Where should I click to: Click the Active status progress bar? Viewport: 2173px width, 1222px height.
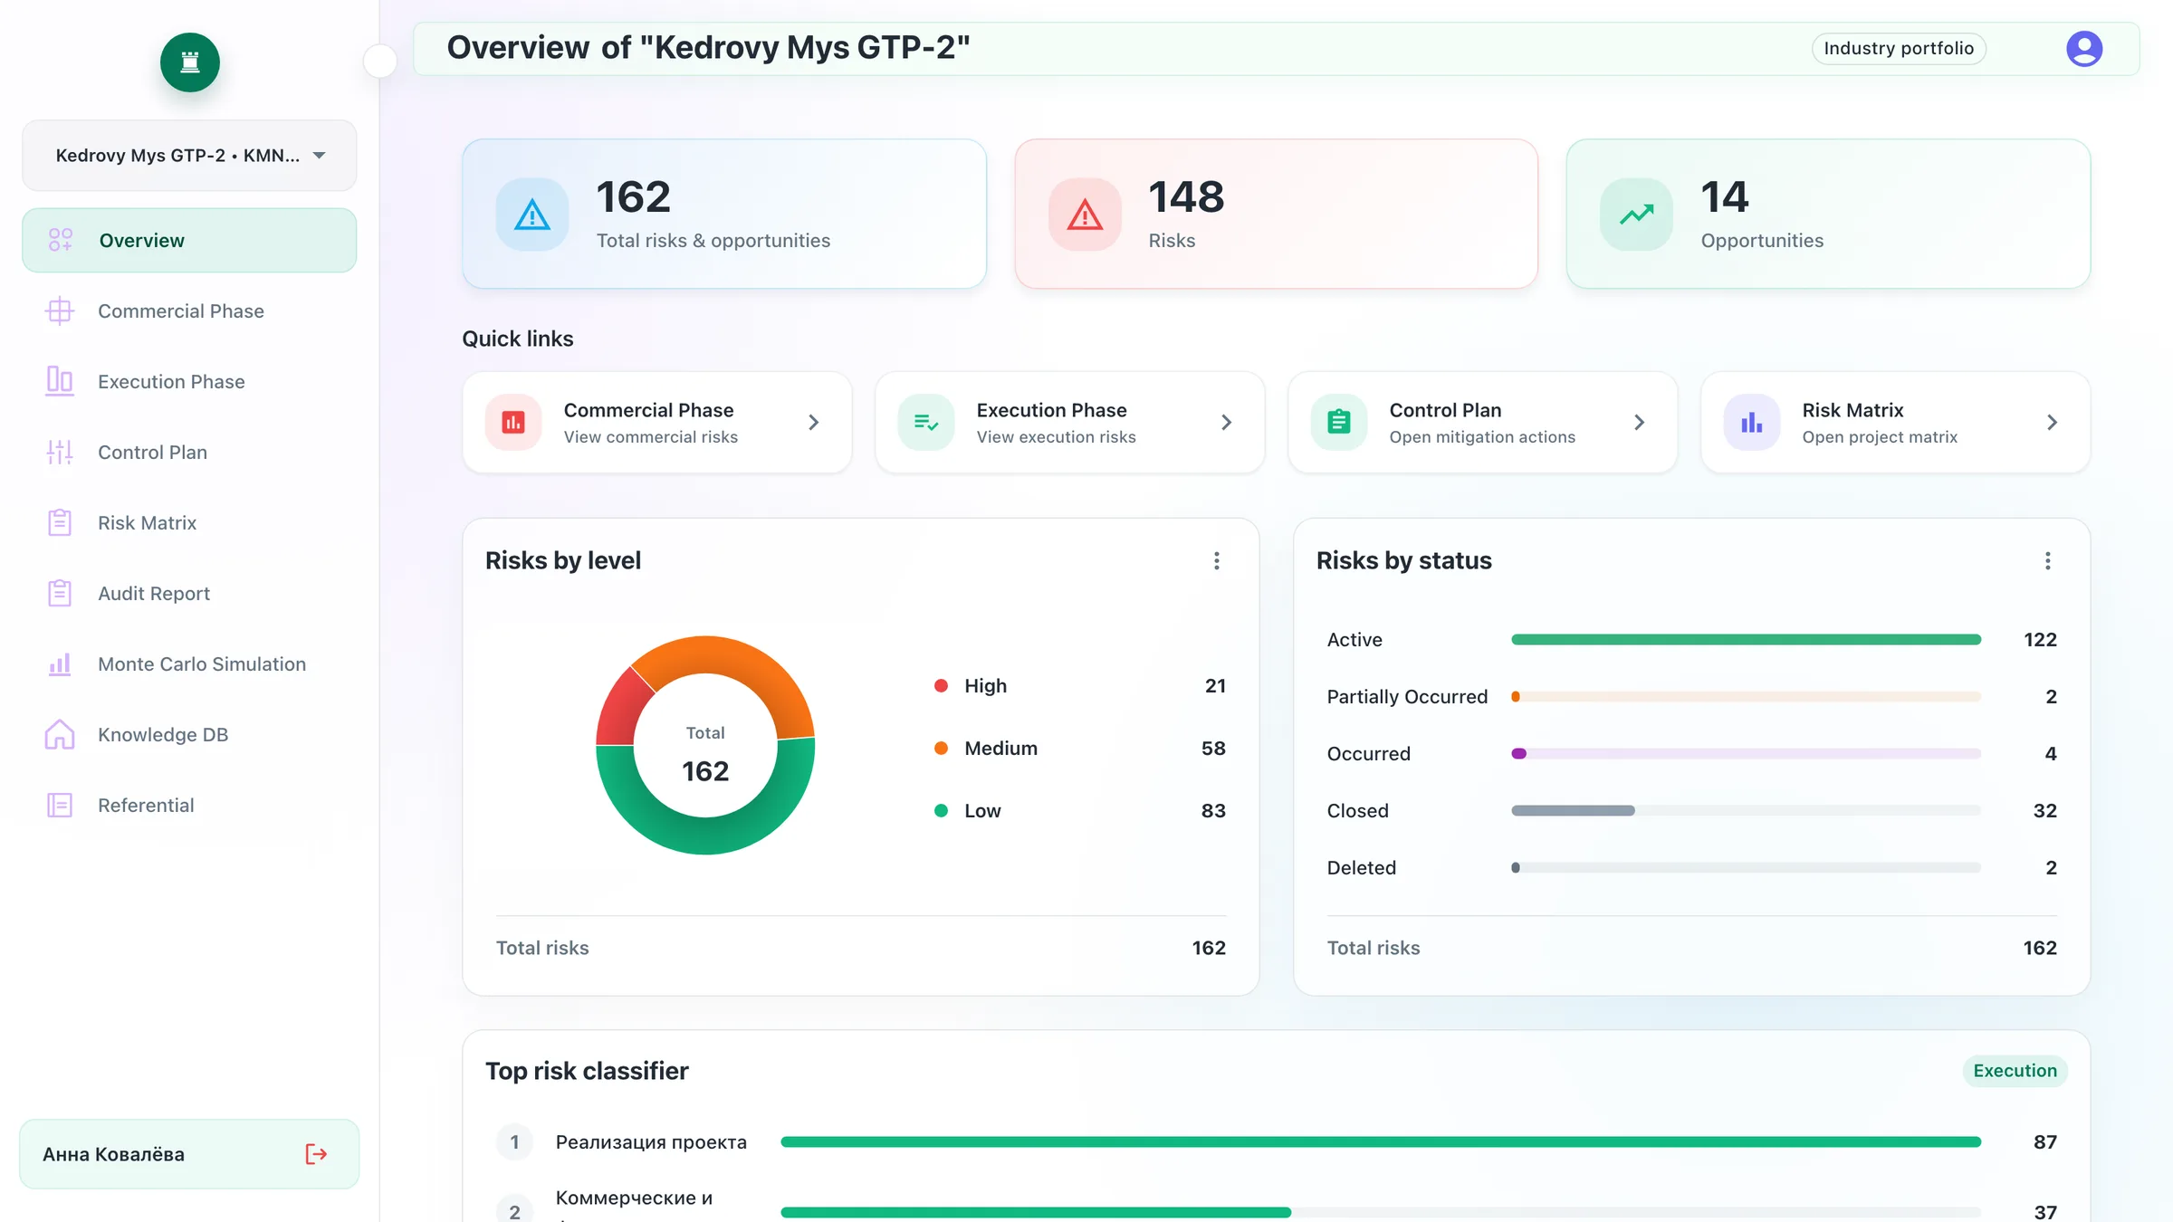(x=1746, y=640)
